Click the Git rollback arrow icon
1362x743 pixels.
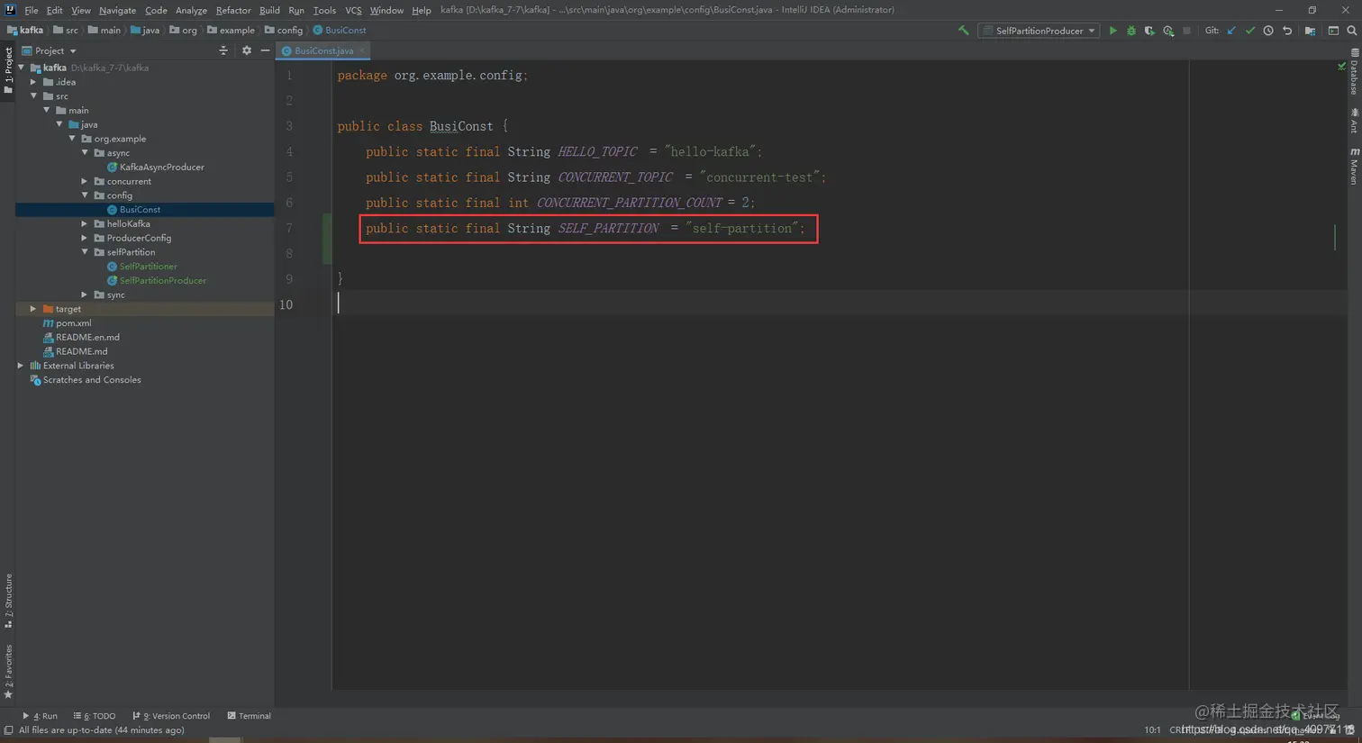(1287, 31)
